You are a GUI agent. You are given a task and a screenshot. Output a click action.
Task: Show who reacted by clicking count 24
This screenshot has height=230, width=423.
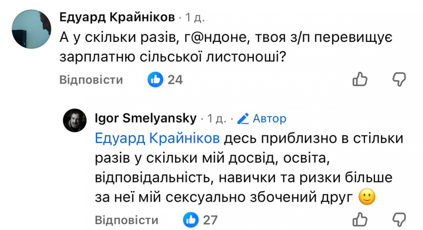(175, 80)
